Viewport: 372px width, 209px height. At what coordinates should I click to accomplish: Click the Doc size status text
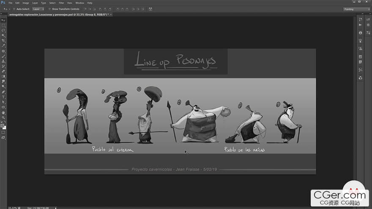[38, 208]
